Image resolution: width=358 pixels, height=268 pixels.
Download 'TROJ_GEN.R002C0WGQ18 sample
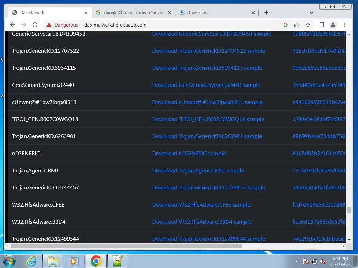208,119
